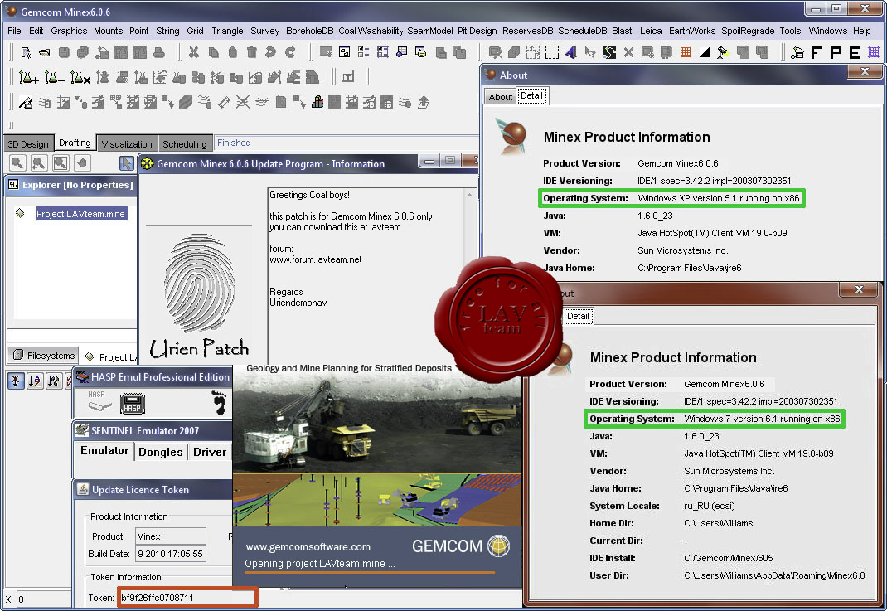Open the Emulator tab in SENTINEL Emulator
The height and width of the screenshot is (611, 887).
[104, 451]
